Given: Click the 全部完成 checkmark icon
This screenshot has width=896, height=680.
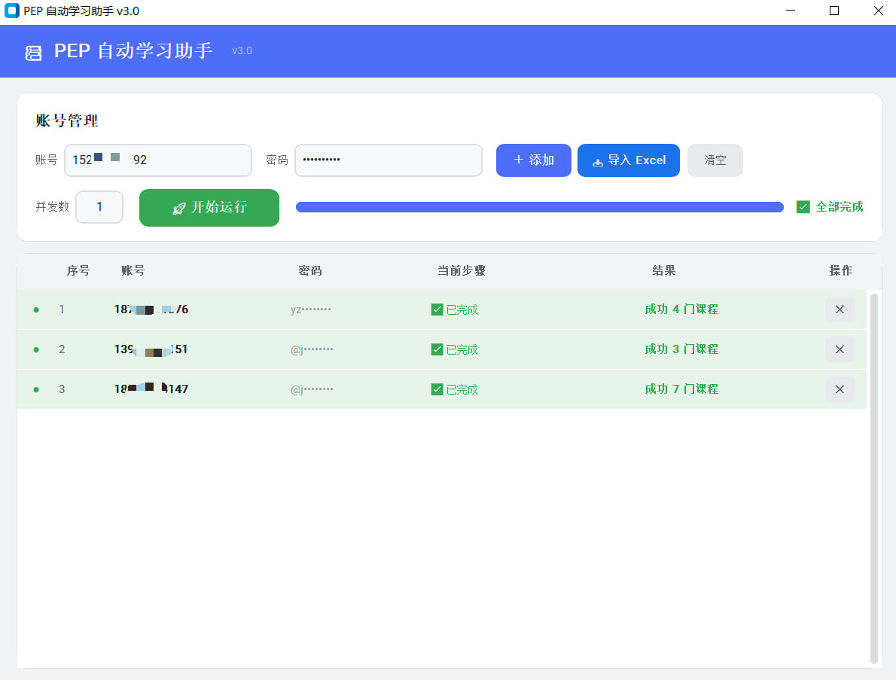Looking at the screenshot, I should pyautogui.click(x=803, y=207).
